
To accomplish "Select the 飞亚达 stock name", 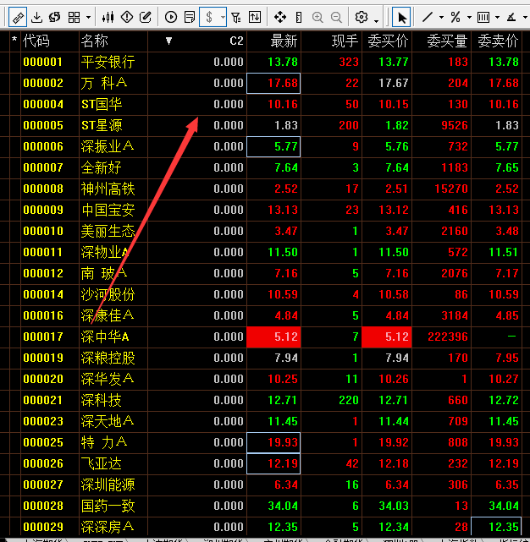I will (x=101, y=463).
